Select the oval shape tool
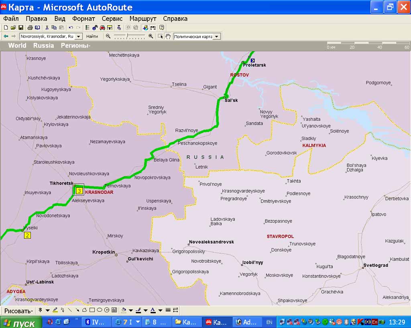 99,310
